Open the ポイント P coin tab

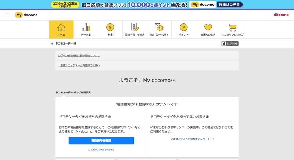pyautogui.click(x=183, y=30)
